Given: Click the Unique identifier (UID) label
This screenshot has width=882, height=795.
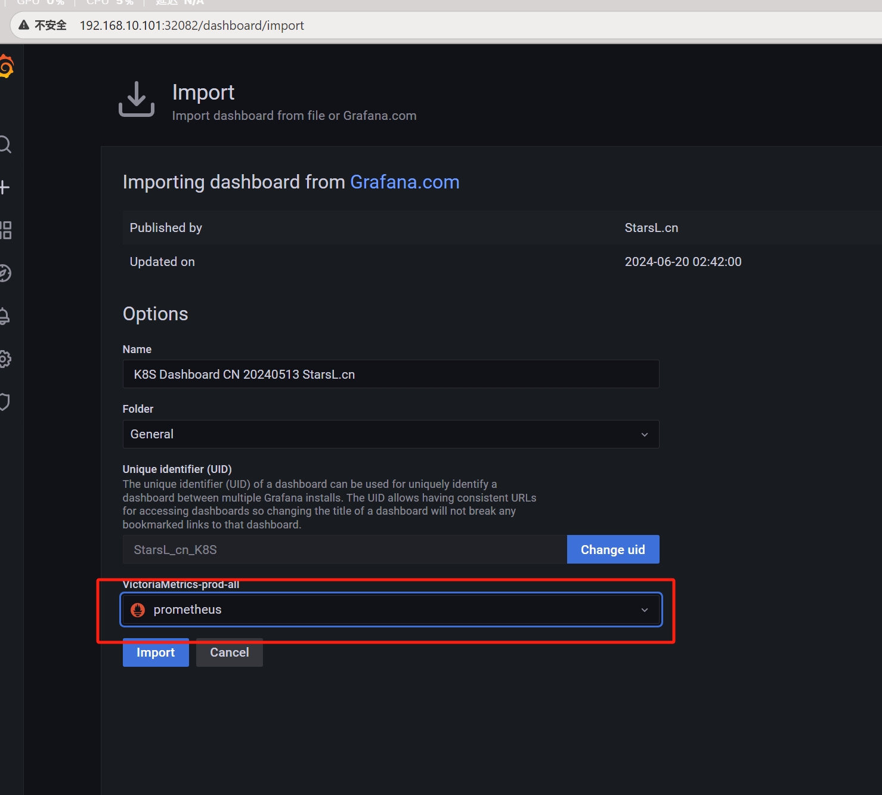Looking at the screenshot, I should [x=177, y=469].
